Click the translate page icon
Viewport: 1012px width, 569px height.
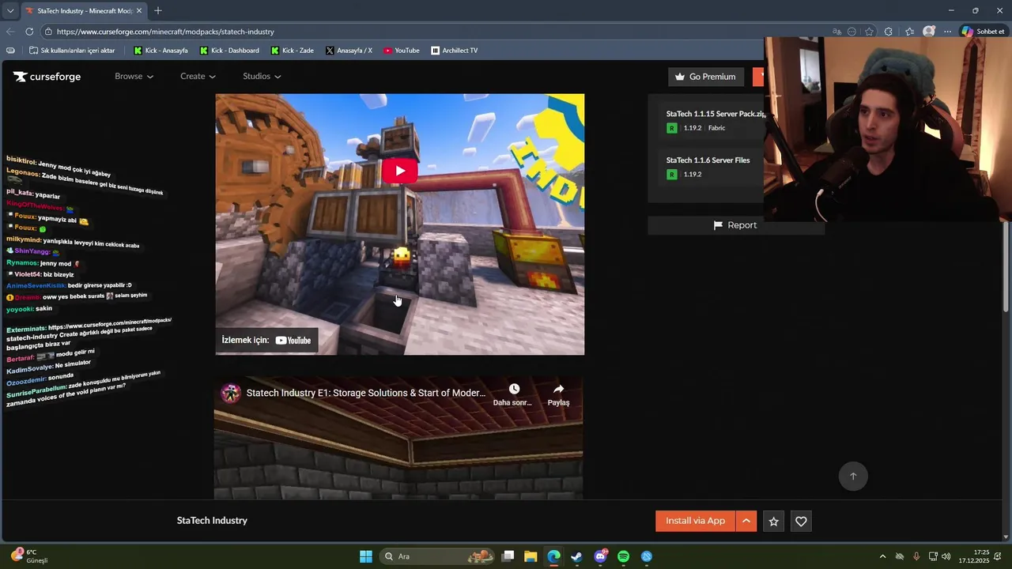coord(836,32)
